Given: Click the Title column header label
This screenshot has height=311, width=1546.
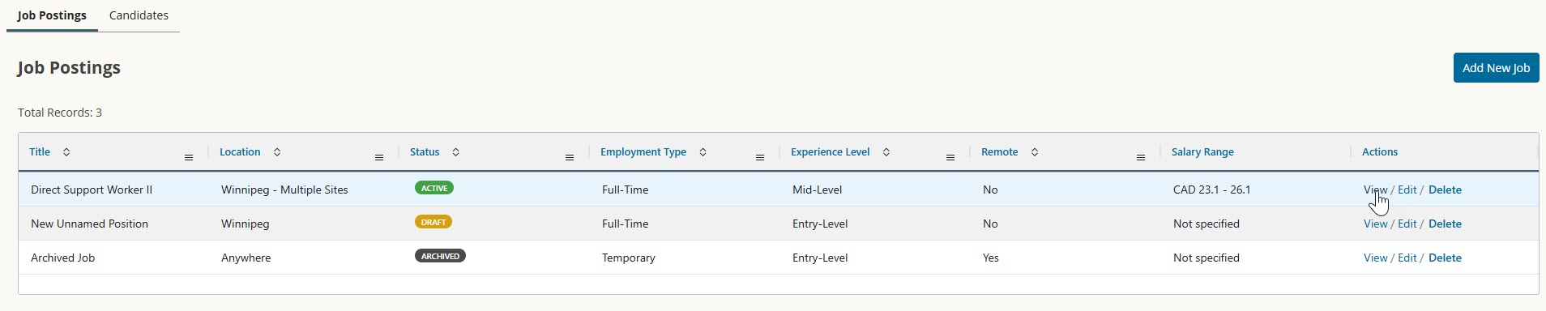Looking at the screenshot, I should 40,152.
